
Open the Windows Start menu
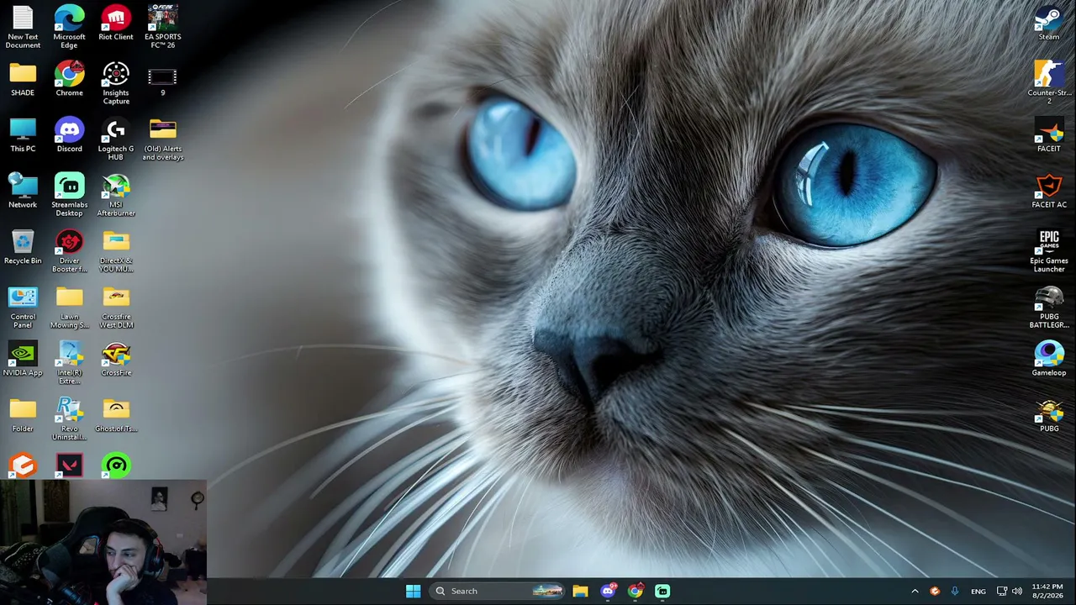[x=413, y=591]
